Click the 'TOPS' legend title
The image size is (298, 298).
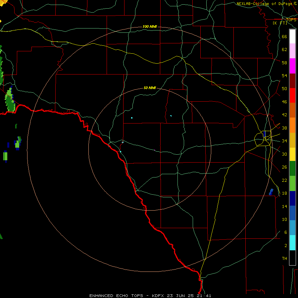point(291,20)
